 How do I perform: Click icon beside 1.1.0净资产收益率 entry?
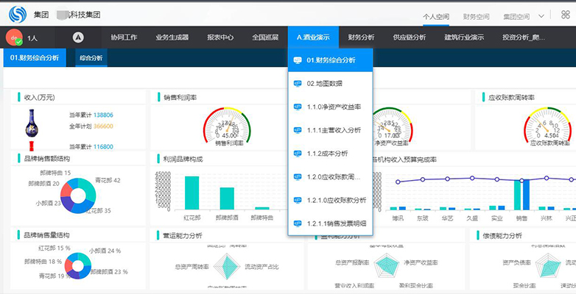pos(298,107)
